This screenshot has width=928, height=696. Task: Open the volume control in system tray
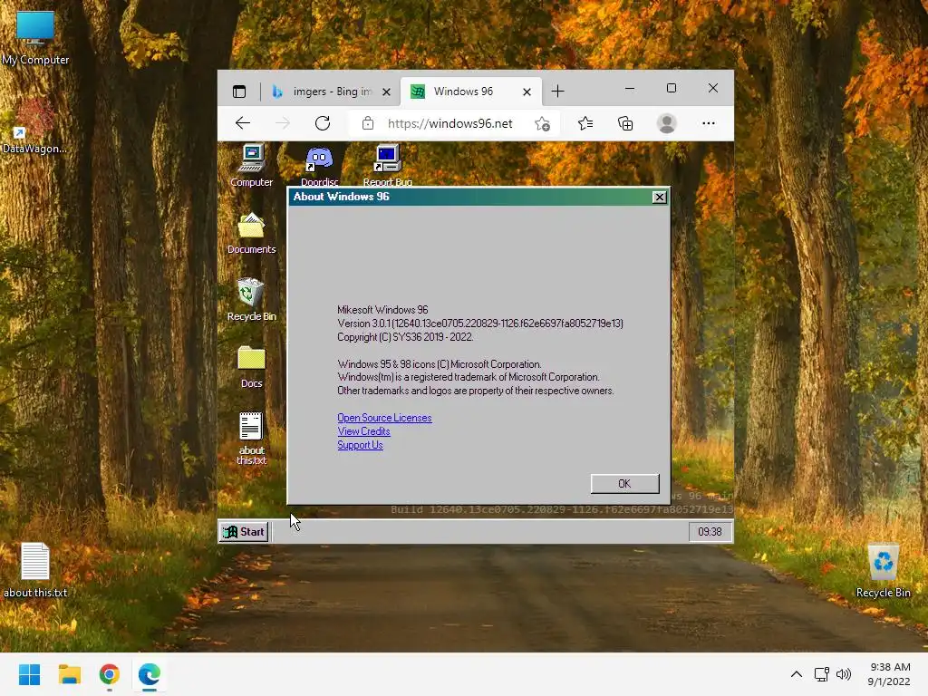tap(844, 674)
